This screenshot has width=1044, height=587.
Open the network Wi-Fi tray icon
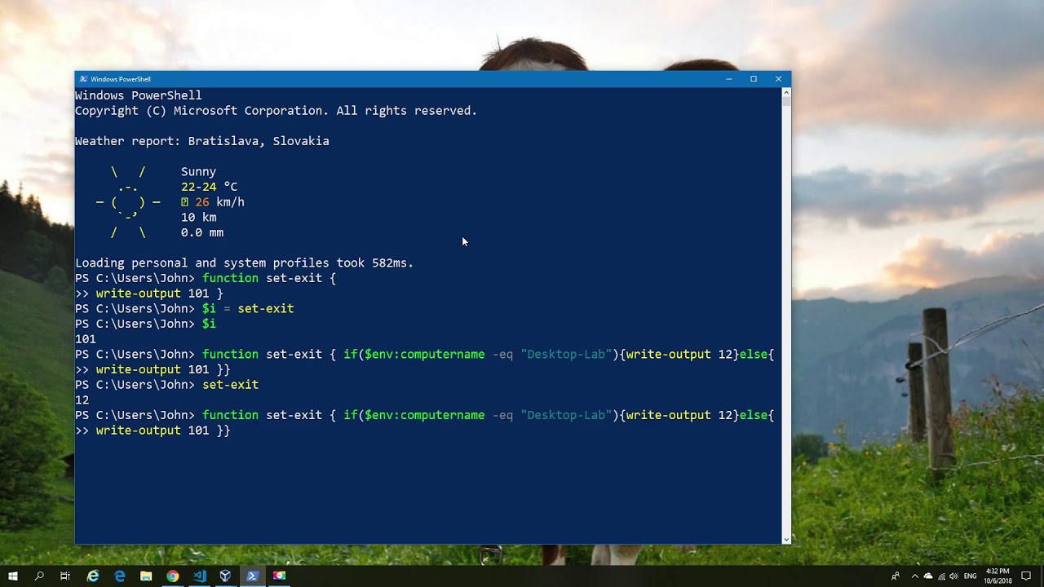click(x=940, y=576)
